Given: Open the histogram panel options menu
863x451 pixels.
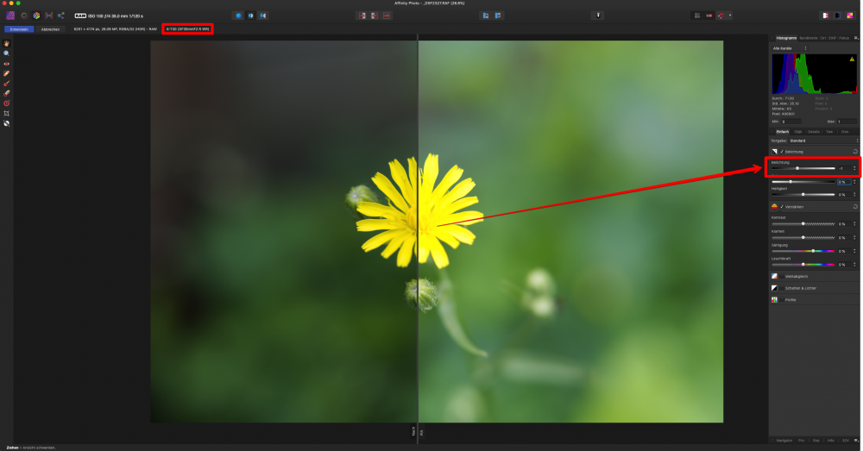Looking at the screenshot, I should (856, 38).
